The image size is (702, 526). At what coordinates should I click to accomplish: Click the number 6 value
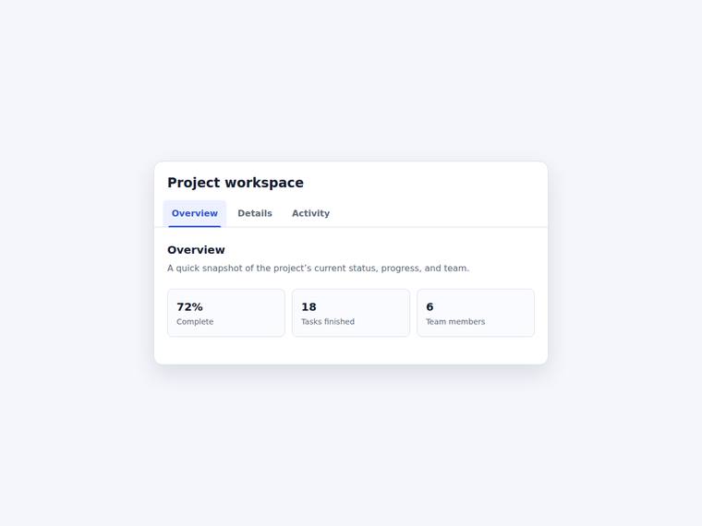pos(430,306)
